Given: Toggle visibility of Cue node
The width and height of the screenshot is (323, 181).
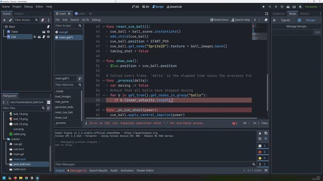Looking at the screenshot, I should (x=48, y=37).
